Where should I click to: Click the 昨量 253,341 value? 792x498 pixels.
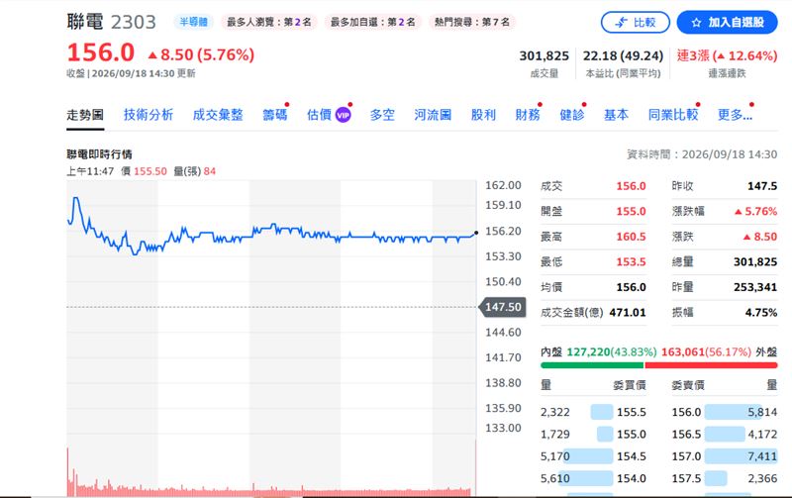[755, 287]
